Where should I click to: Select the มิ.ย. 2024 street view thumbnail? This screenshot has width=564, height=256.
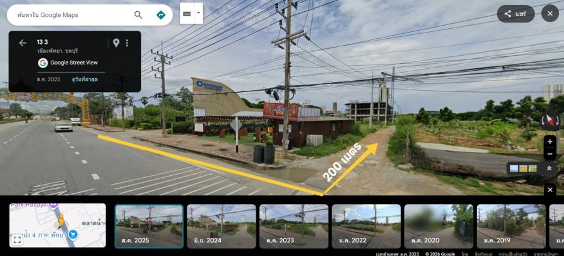tap(221, 226)
